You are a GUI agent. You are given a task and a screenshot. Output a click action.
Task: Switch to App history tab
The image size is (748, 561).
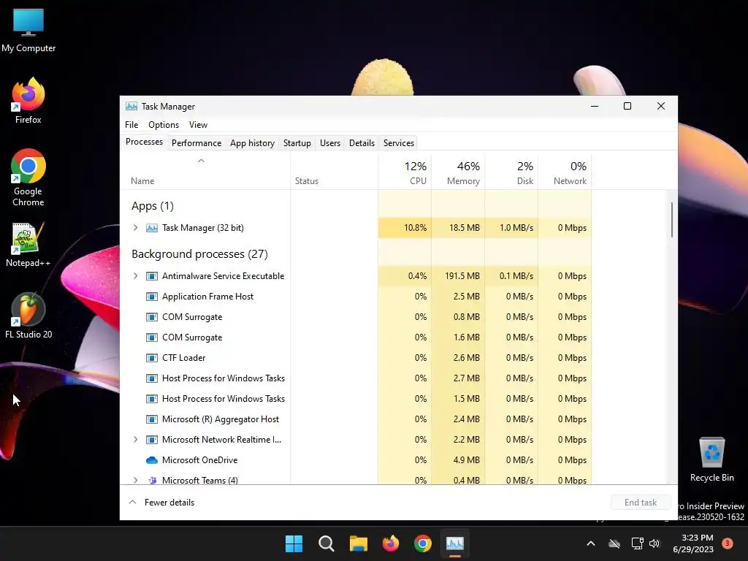point(252,143)
